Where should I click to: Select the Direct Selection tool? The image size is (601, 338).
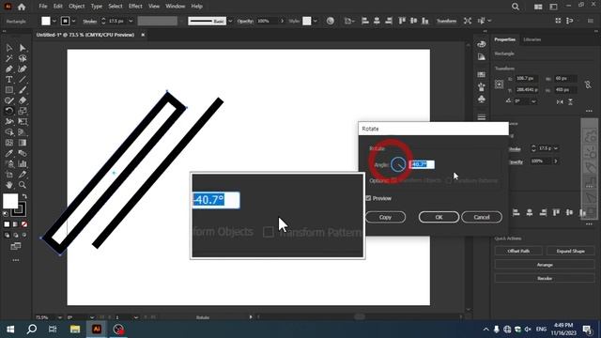click(x=23, y=48)
